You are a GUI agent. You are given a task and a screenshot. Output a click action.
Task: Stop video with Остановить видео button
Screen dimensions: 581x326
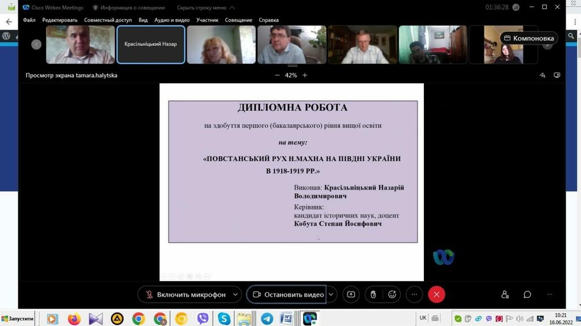[288, 294]
